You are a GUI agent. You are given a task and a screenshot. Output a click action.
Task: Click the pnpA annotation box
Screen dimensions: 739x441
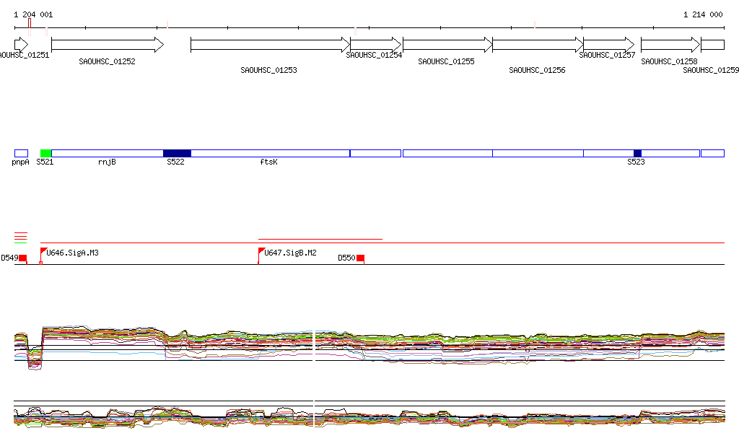[21, 153]
